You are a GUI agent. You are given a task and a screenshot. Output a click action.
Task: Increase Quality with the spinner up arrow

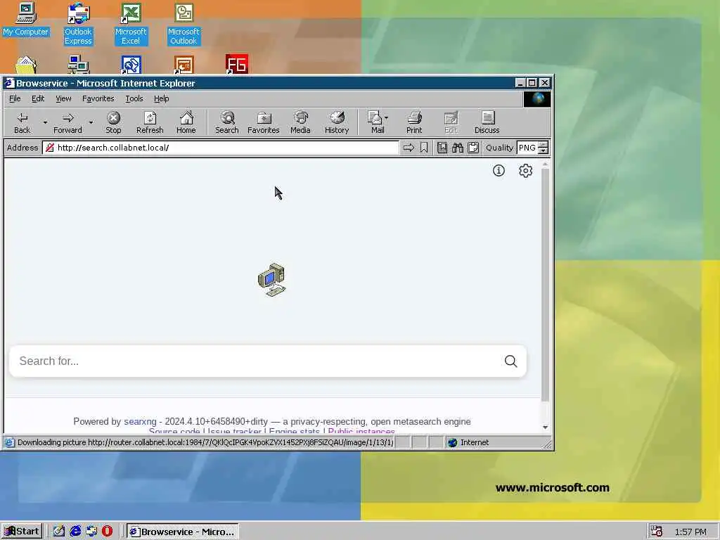(x=544, y=145)
